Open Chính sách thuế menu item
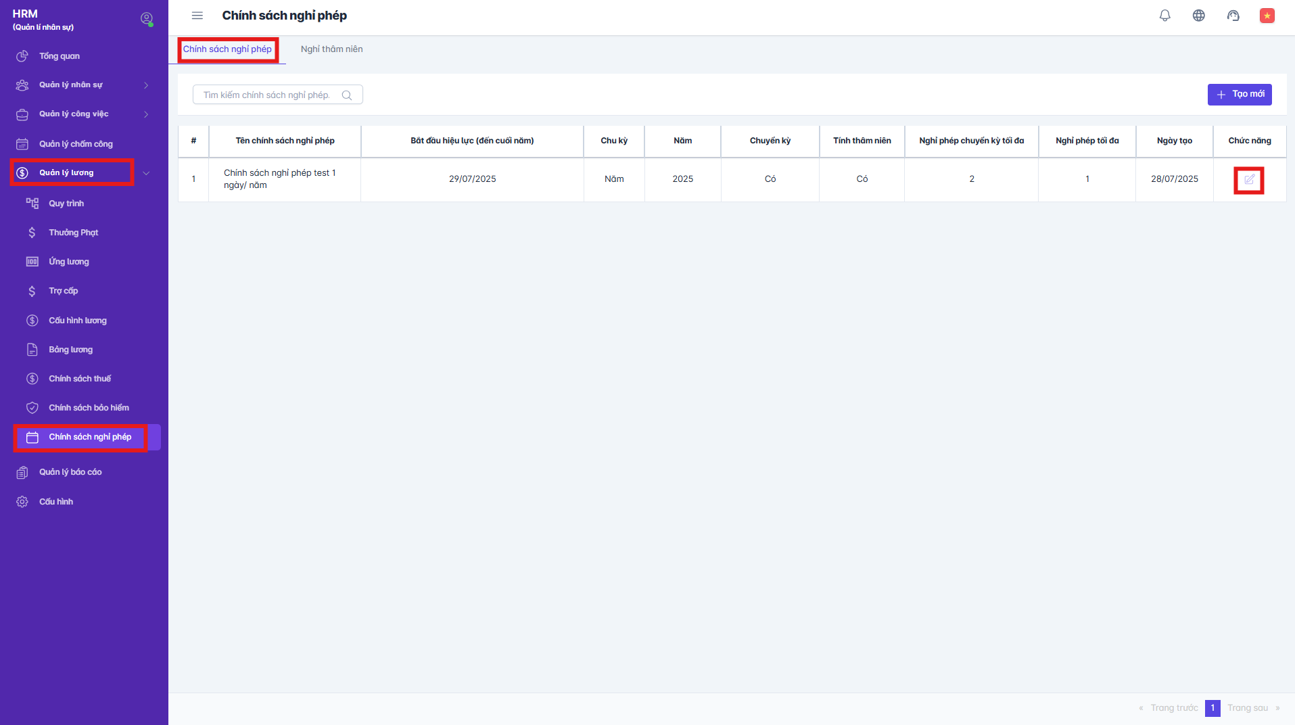Image resolution: width=1295 pixels, height=725 pixels. point(80,379)
